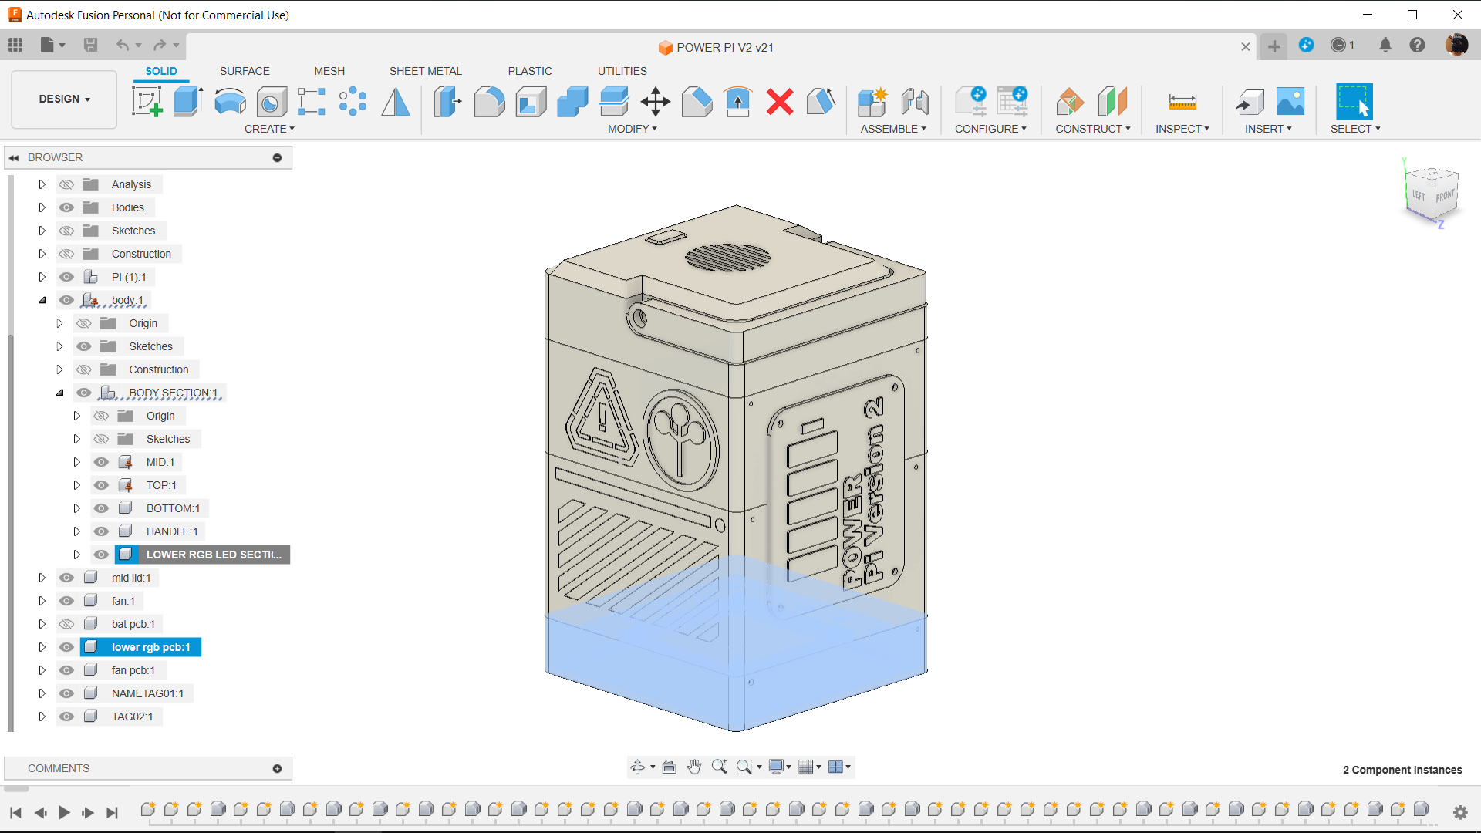
Task: Toggle visibility of NAMETAG01:1
Action: pos(67,693)
